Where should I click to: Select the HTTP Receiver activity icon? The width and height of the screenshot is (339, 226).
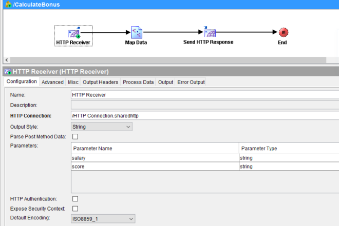click(x=74, y=33)
